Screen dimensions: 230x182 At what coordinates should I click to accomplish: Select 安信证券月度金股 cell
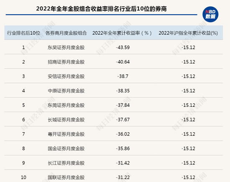[x=66, y=76]
